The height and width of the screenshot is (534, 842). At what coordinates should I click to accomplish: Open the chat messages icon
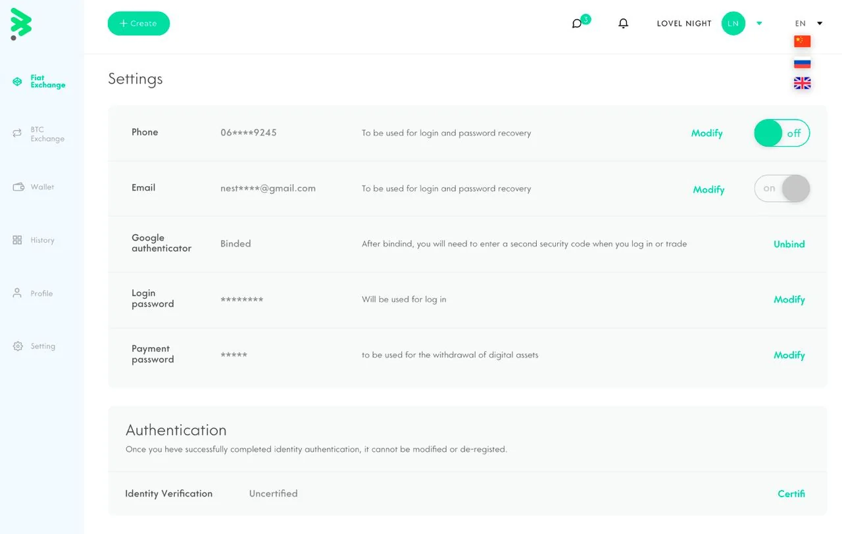577,24
